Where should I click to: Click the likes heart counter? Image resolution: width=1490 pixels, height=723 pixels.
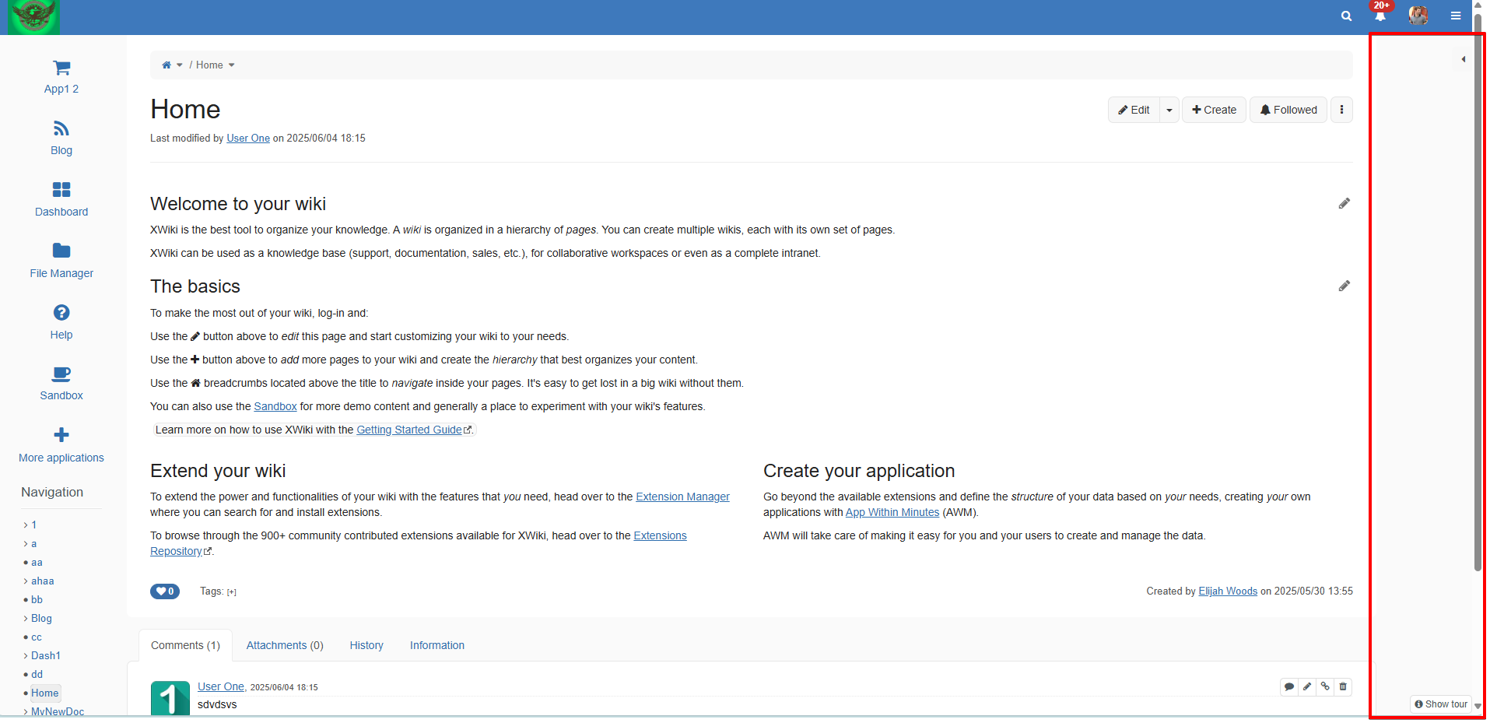[165, 591]
